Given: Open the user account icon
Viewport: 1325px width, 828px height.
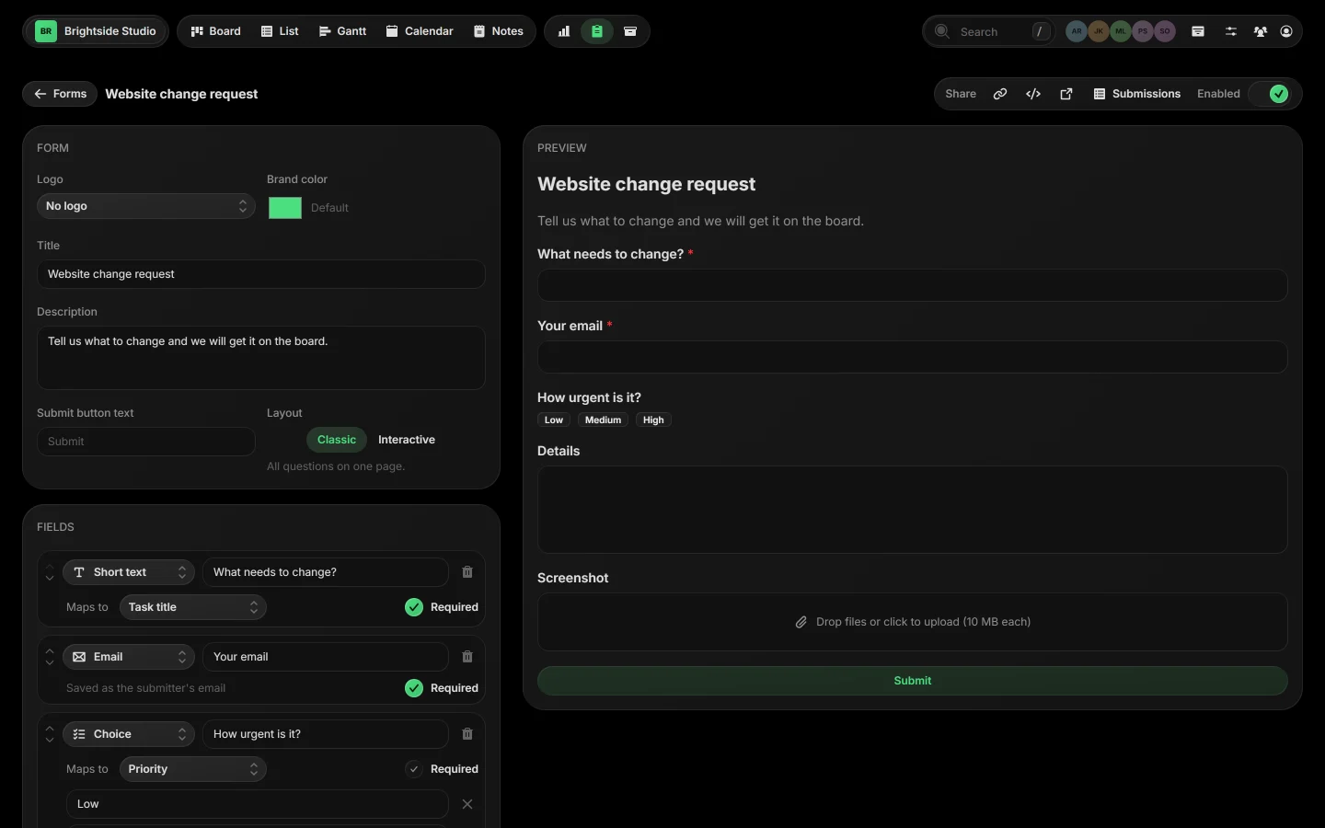Looking at the screenshot, I should click(1286, 31).
